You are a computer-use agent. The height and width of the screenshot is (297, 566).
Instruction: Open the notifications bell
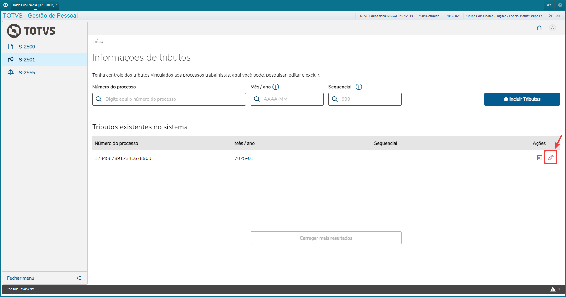point(539,28)
